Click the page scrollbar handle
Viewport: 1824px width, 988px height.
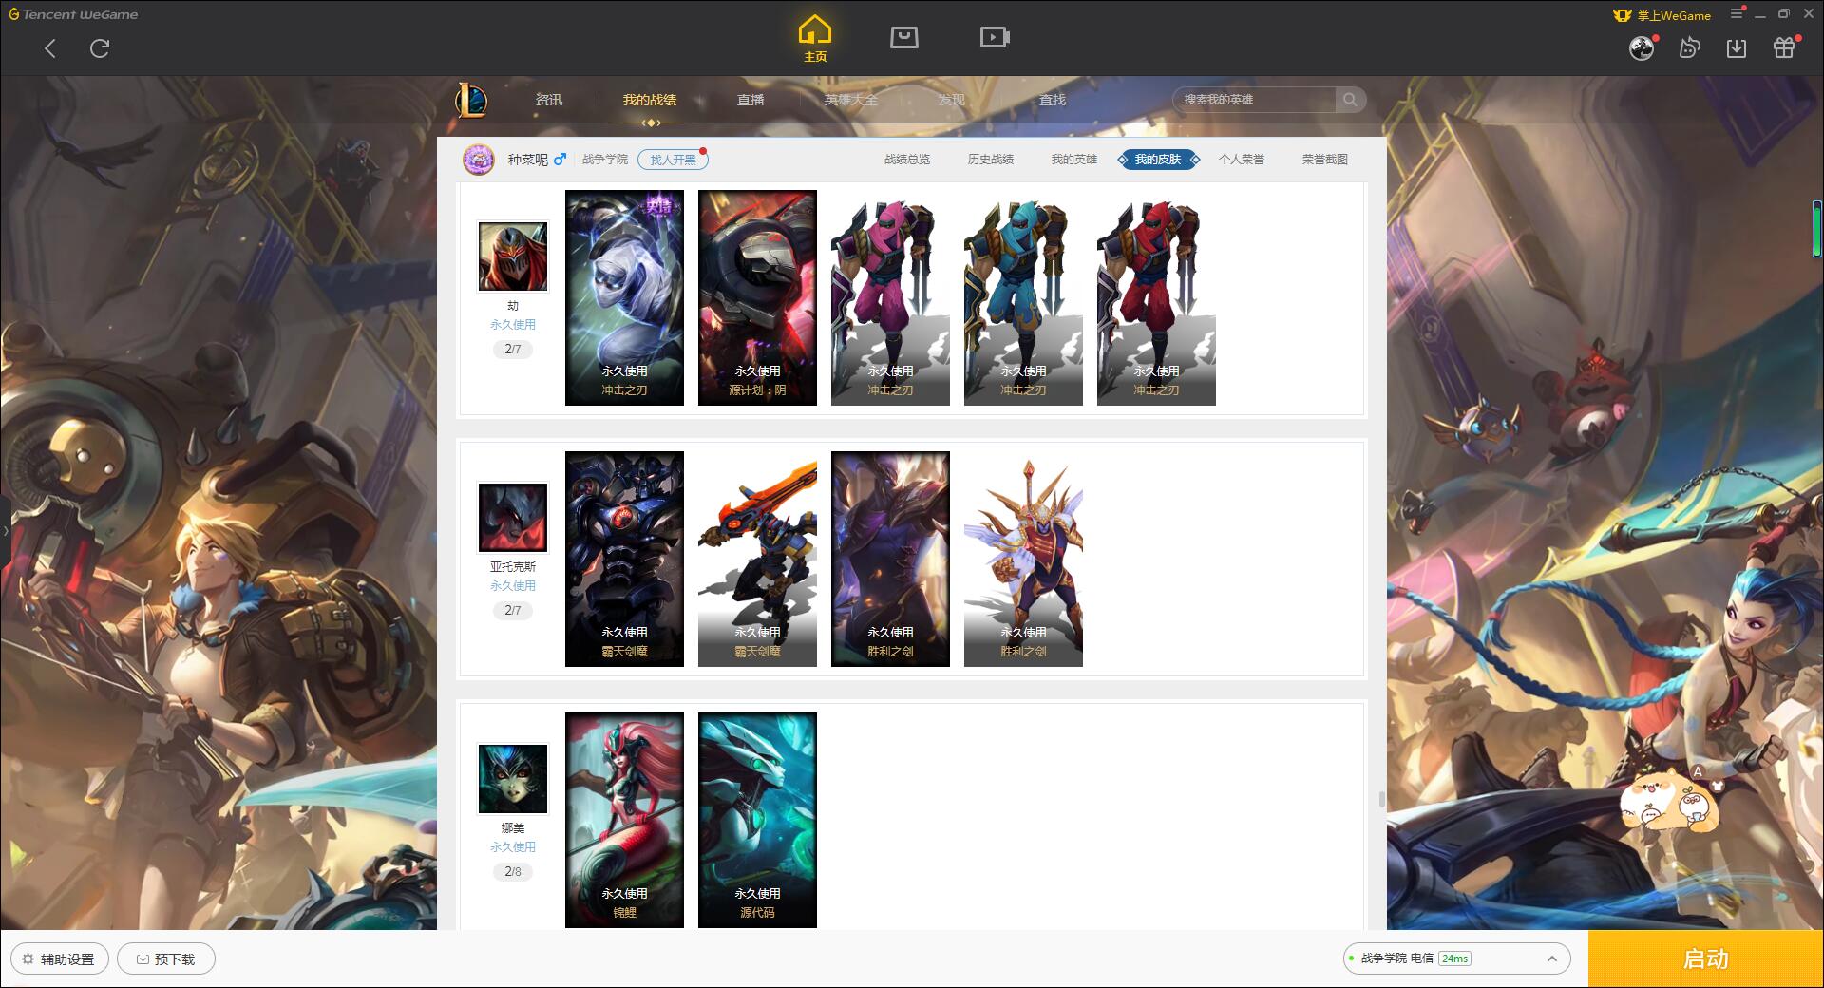click(1381, 799)
